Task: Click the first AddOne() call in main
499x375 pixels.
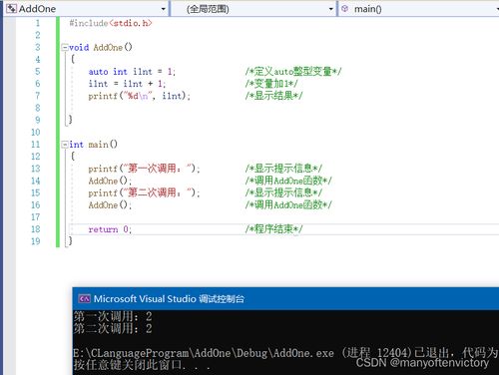Action: 110,181
